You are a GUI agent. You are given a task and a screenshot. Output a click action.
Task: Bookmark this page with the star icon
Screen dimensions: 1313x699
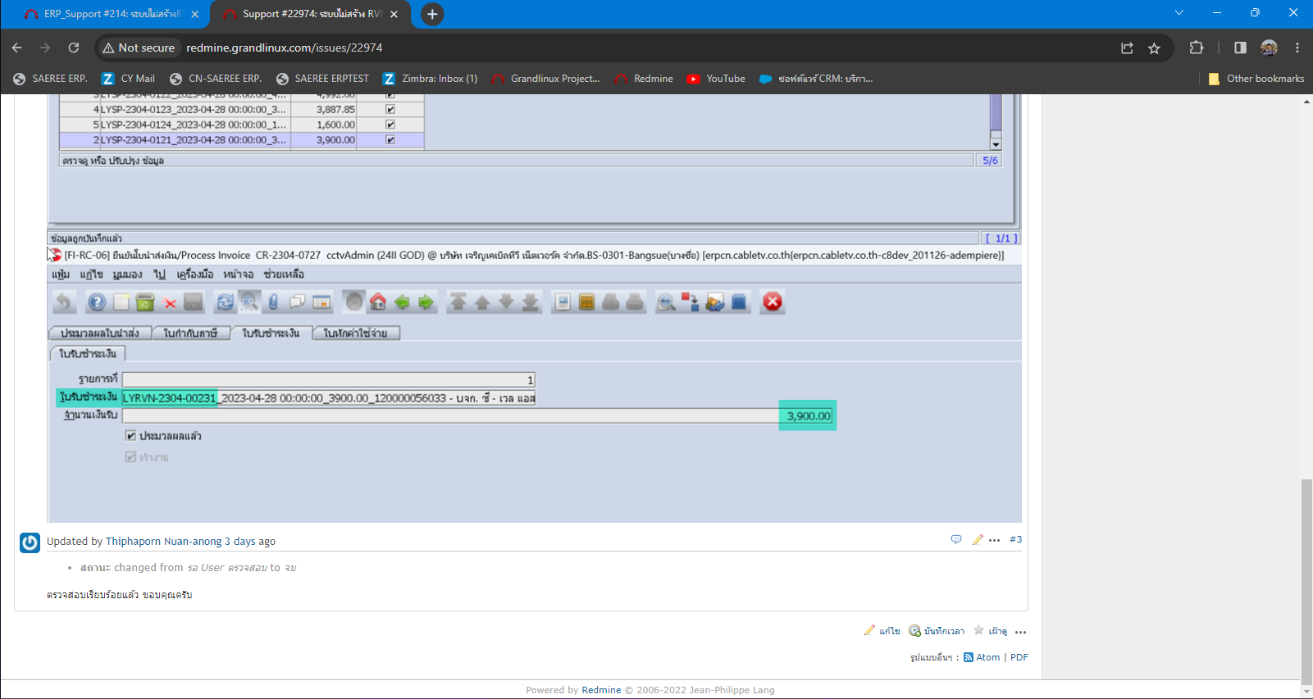point(1154,48)
